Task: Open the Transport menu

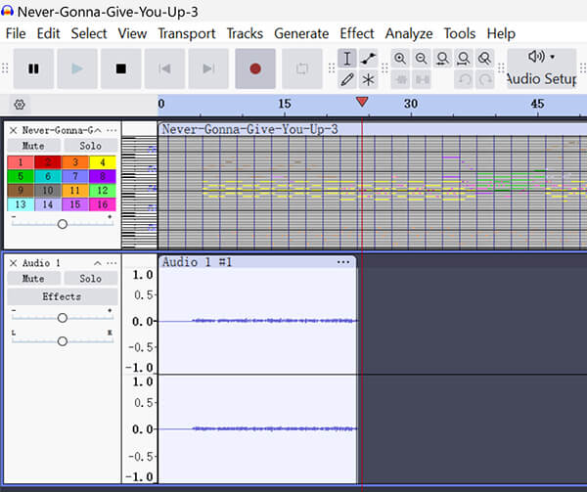Action: click(x=187, y=33)
